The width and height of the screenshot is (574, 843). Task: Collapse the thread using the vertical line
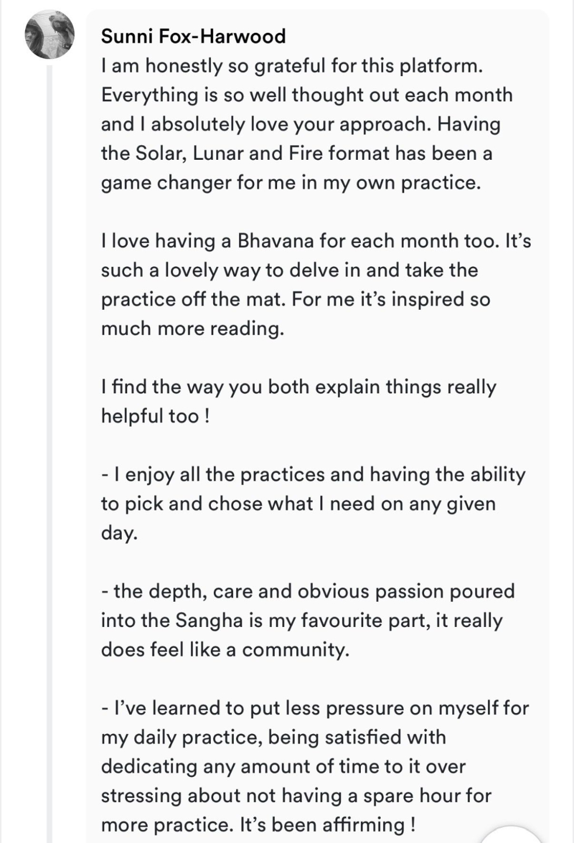[50, 454]
